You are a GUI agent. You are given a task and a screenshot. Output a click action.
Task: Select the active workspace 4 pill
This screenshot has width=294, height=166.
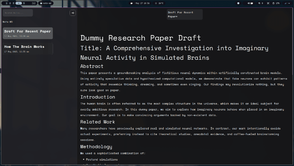(19, 3)
